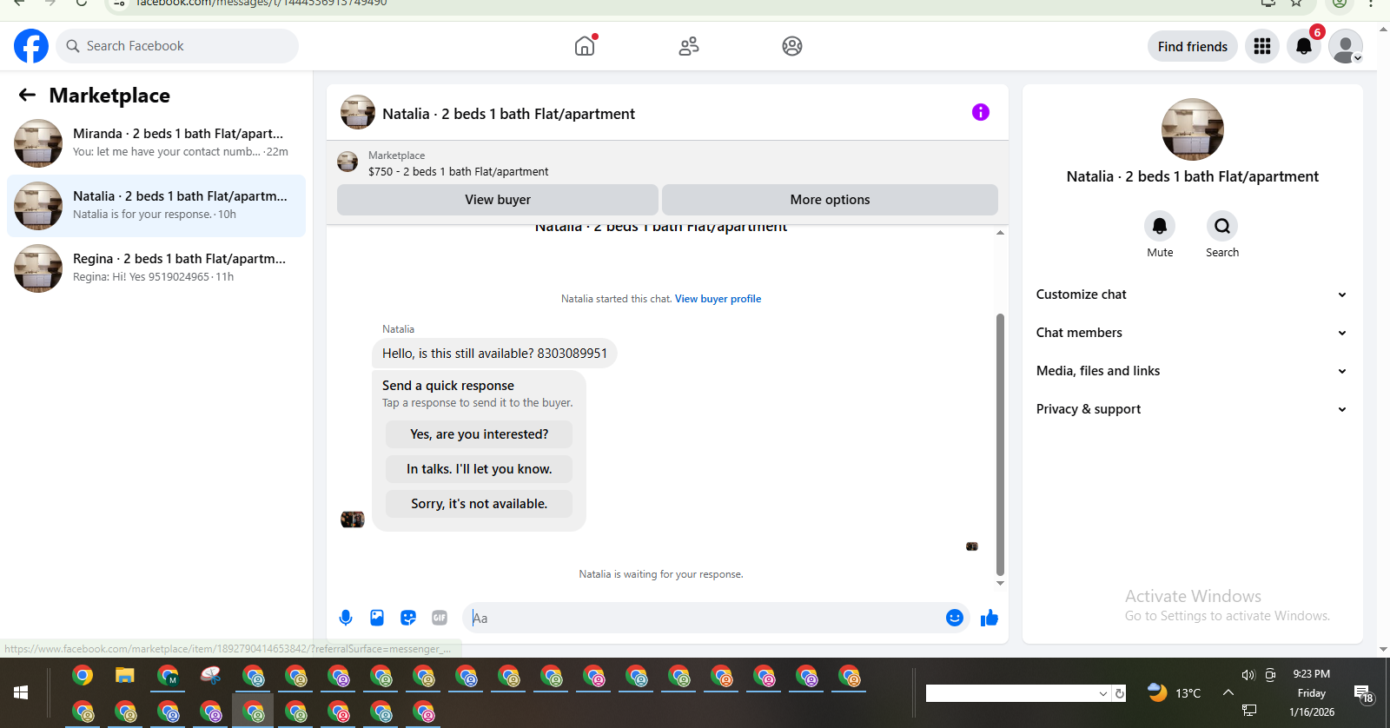Viewport: 1390px width, 728px height.
Task: Expand the Chat members section
Action: (1191, 333)
